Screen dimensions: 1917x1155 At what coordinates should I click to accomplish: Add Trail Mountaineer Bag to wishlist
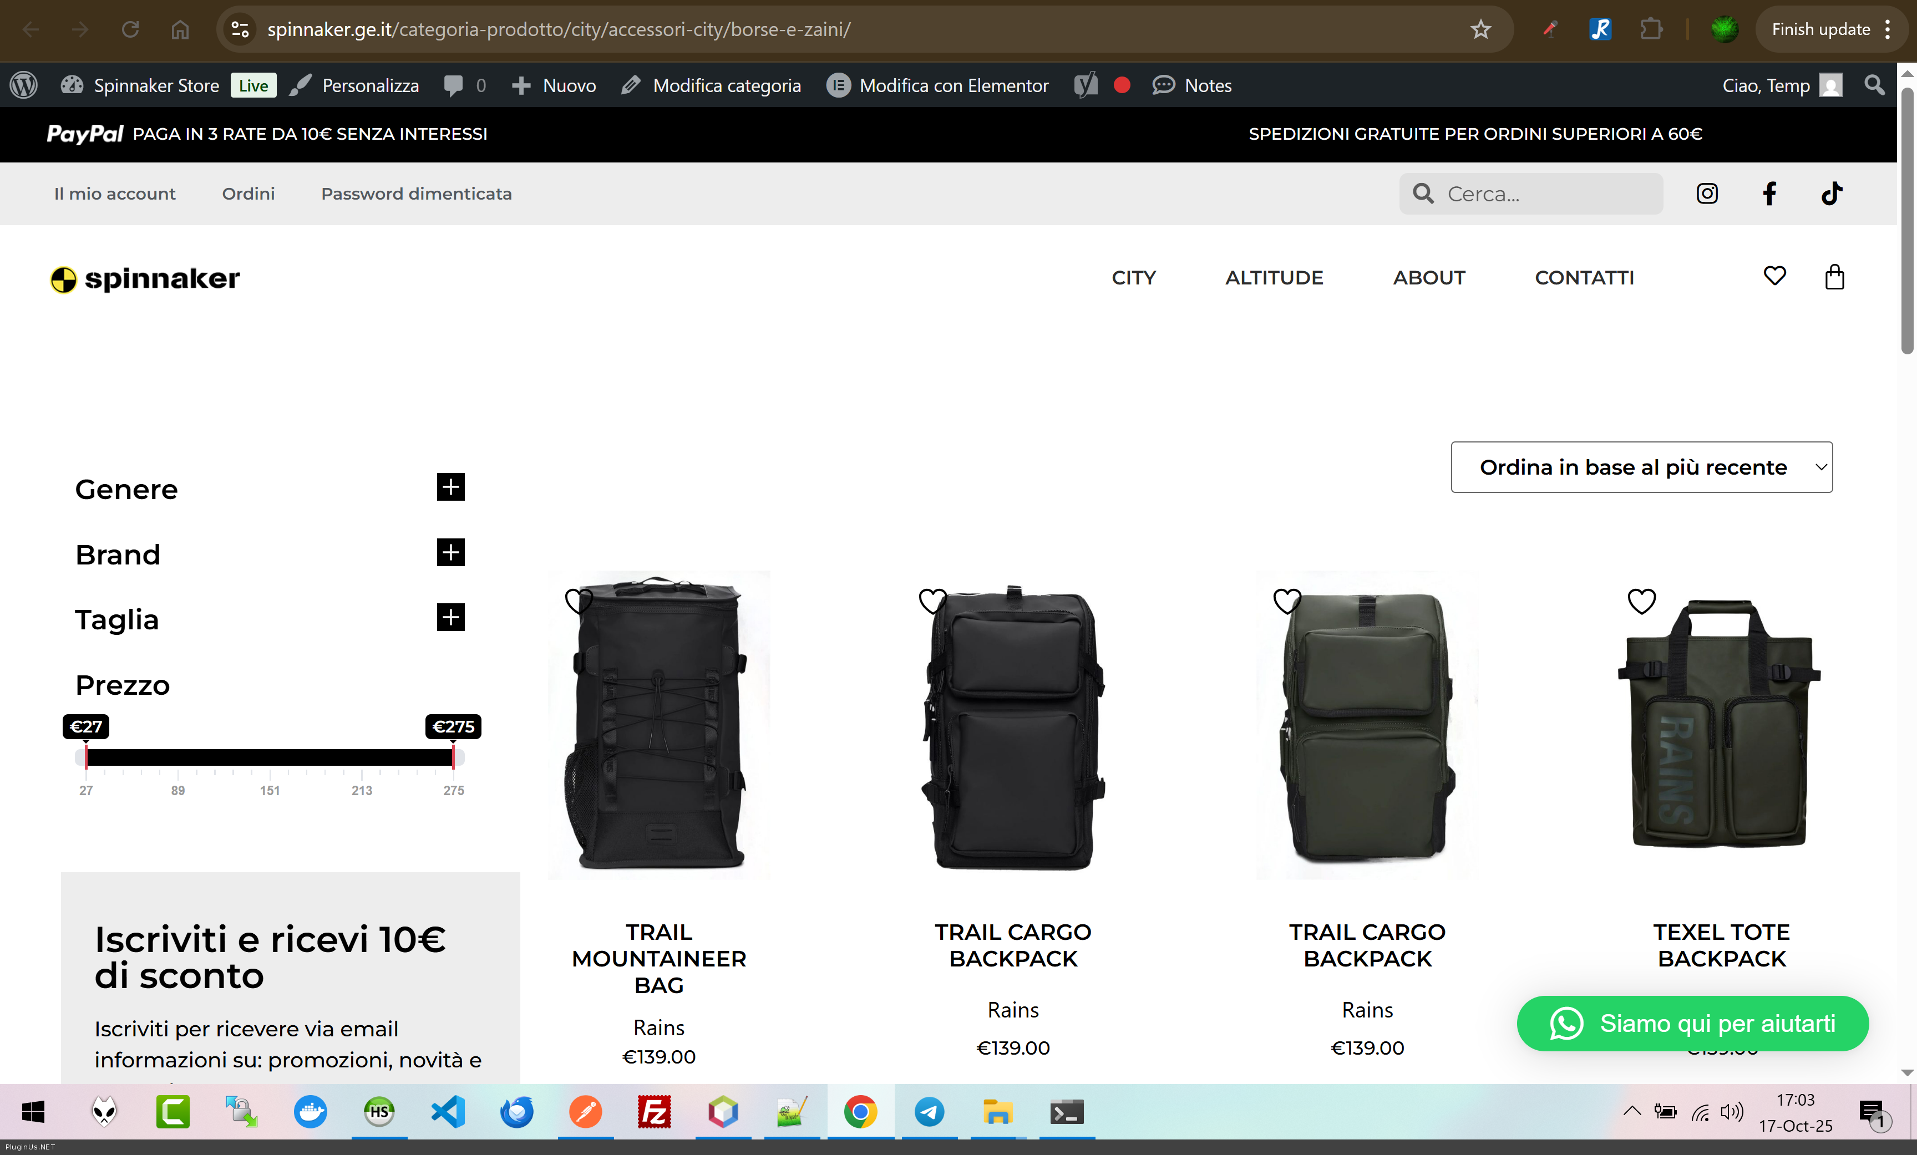579,601
